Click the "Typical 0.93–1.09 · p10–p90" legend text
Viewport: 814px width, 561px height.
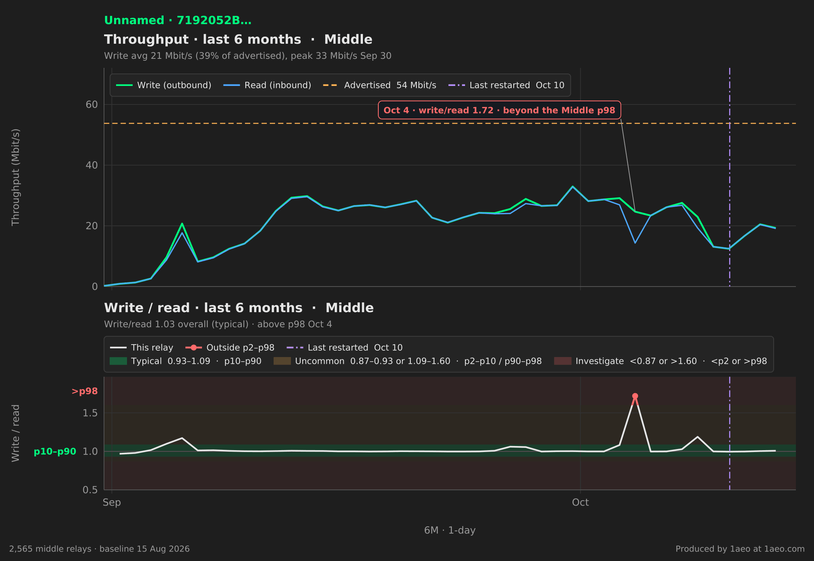coord(196,361)
